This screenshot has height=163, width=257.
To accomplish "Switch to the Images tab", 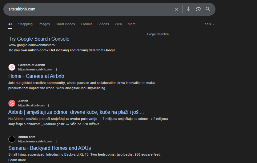I will coord(44,24).
